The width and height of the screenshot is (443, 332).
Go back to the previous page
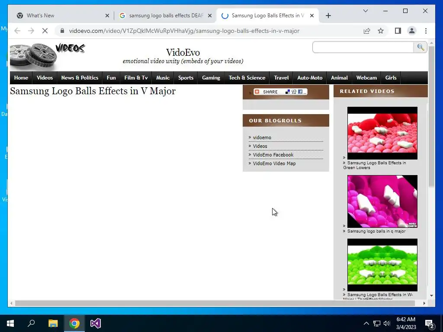pos(17,31)
